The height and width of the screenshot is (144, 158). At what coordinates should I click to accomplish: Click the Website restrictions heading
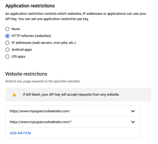tap(26, 74)
